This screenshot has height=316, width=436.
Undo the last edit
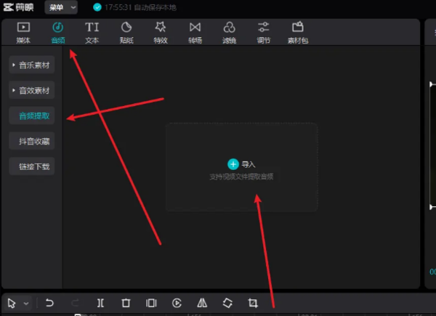click(49, 303)
